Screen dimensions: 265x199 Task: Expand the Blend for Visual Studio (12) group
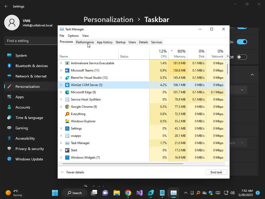point(61,78)
